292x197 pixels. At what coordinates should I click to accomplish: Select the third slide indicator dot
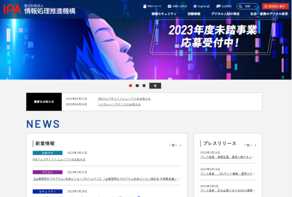coord(144,86)
